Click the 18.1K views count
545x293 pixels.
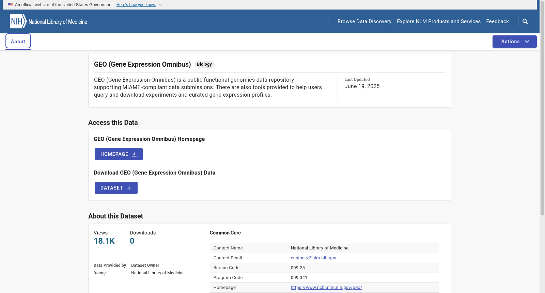click(x=104, y=241)
